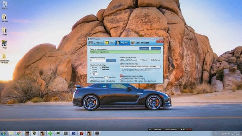The image size is (242, 136).
Task: Click the black window taskbar icon at right end
Action: (x=97, y=133)
